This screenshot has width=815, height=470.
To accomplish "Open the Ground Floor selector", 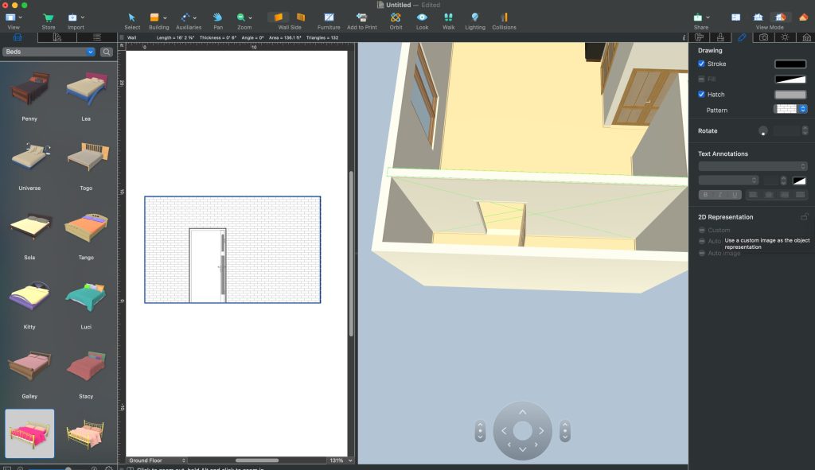I will point(157,460).
